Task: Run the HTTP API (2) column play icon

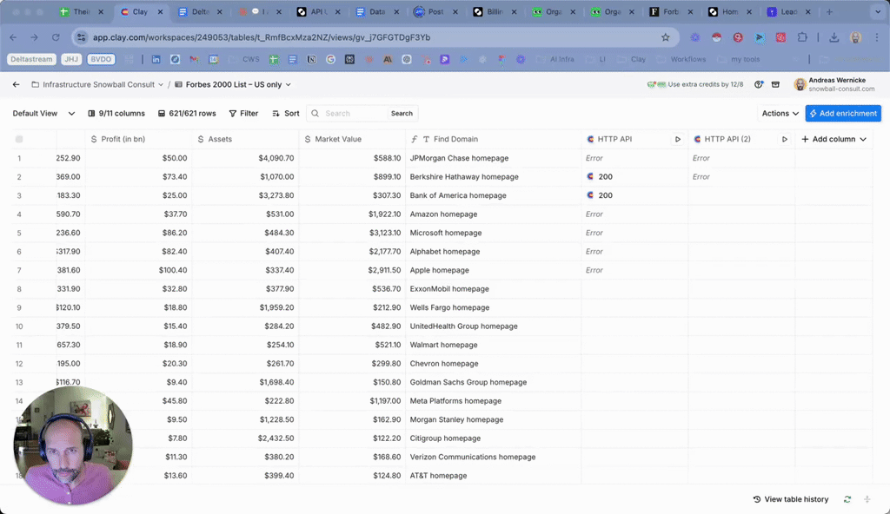Action: (784, 139)
